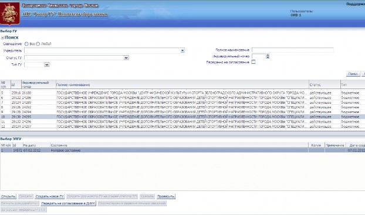Click the Полное наименование search field
The width and height of the screenshot is (365, 215).
(x=293, y=50)
